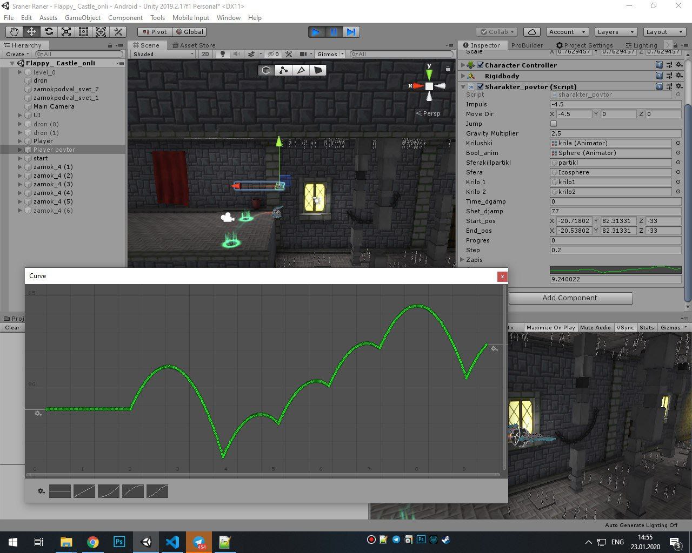Image resolution: width=692 pixels, height=553 pixels.
Task: Collapse Sharakter_povtor script component
Action: point(463,86)
